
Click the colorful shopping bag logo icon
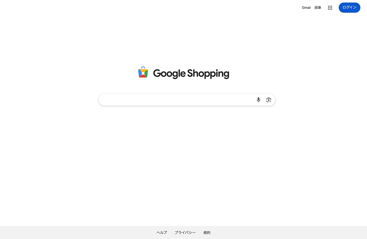point(143,72)
